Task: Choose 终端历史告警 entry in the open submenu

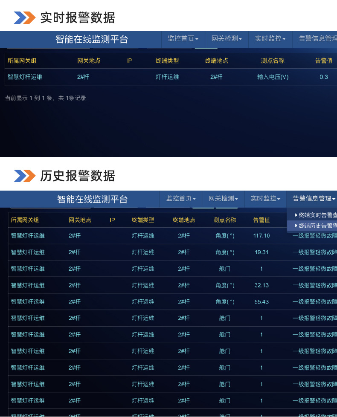Action: 316,226
